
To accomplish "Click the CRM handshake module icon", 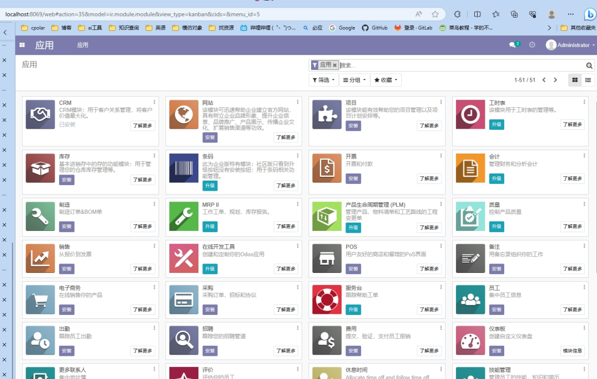I will click(x=40, y=114).
